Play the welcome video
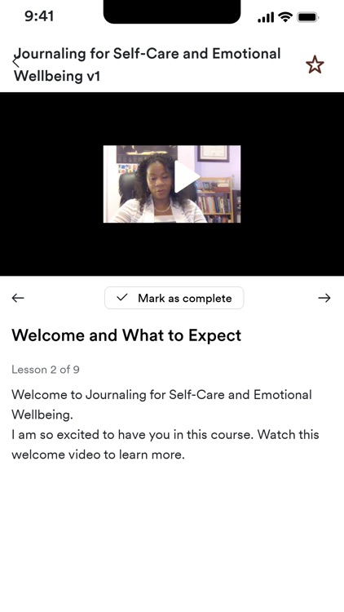This screenshot has height=612, width=344. click(x=186, y=177)
